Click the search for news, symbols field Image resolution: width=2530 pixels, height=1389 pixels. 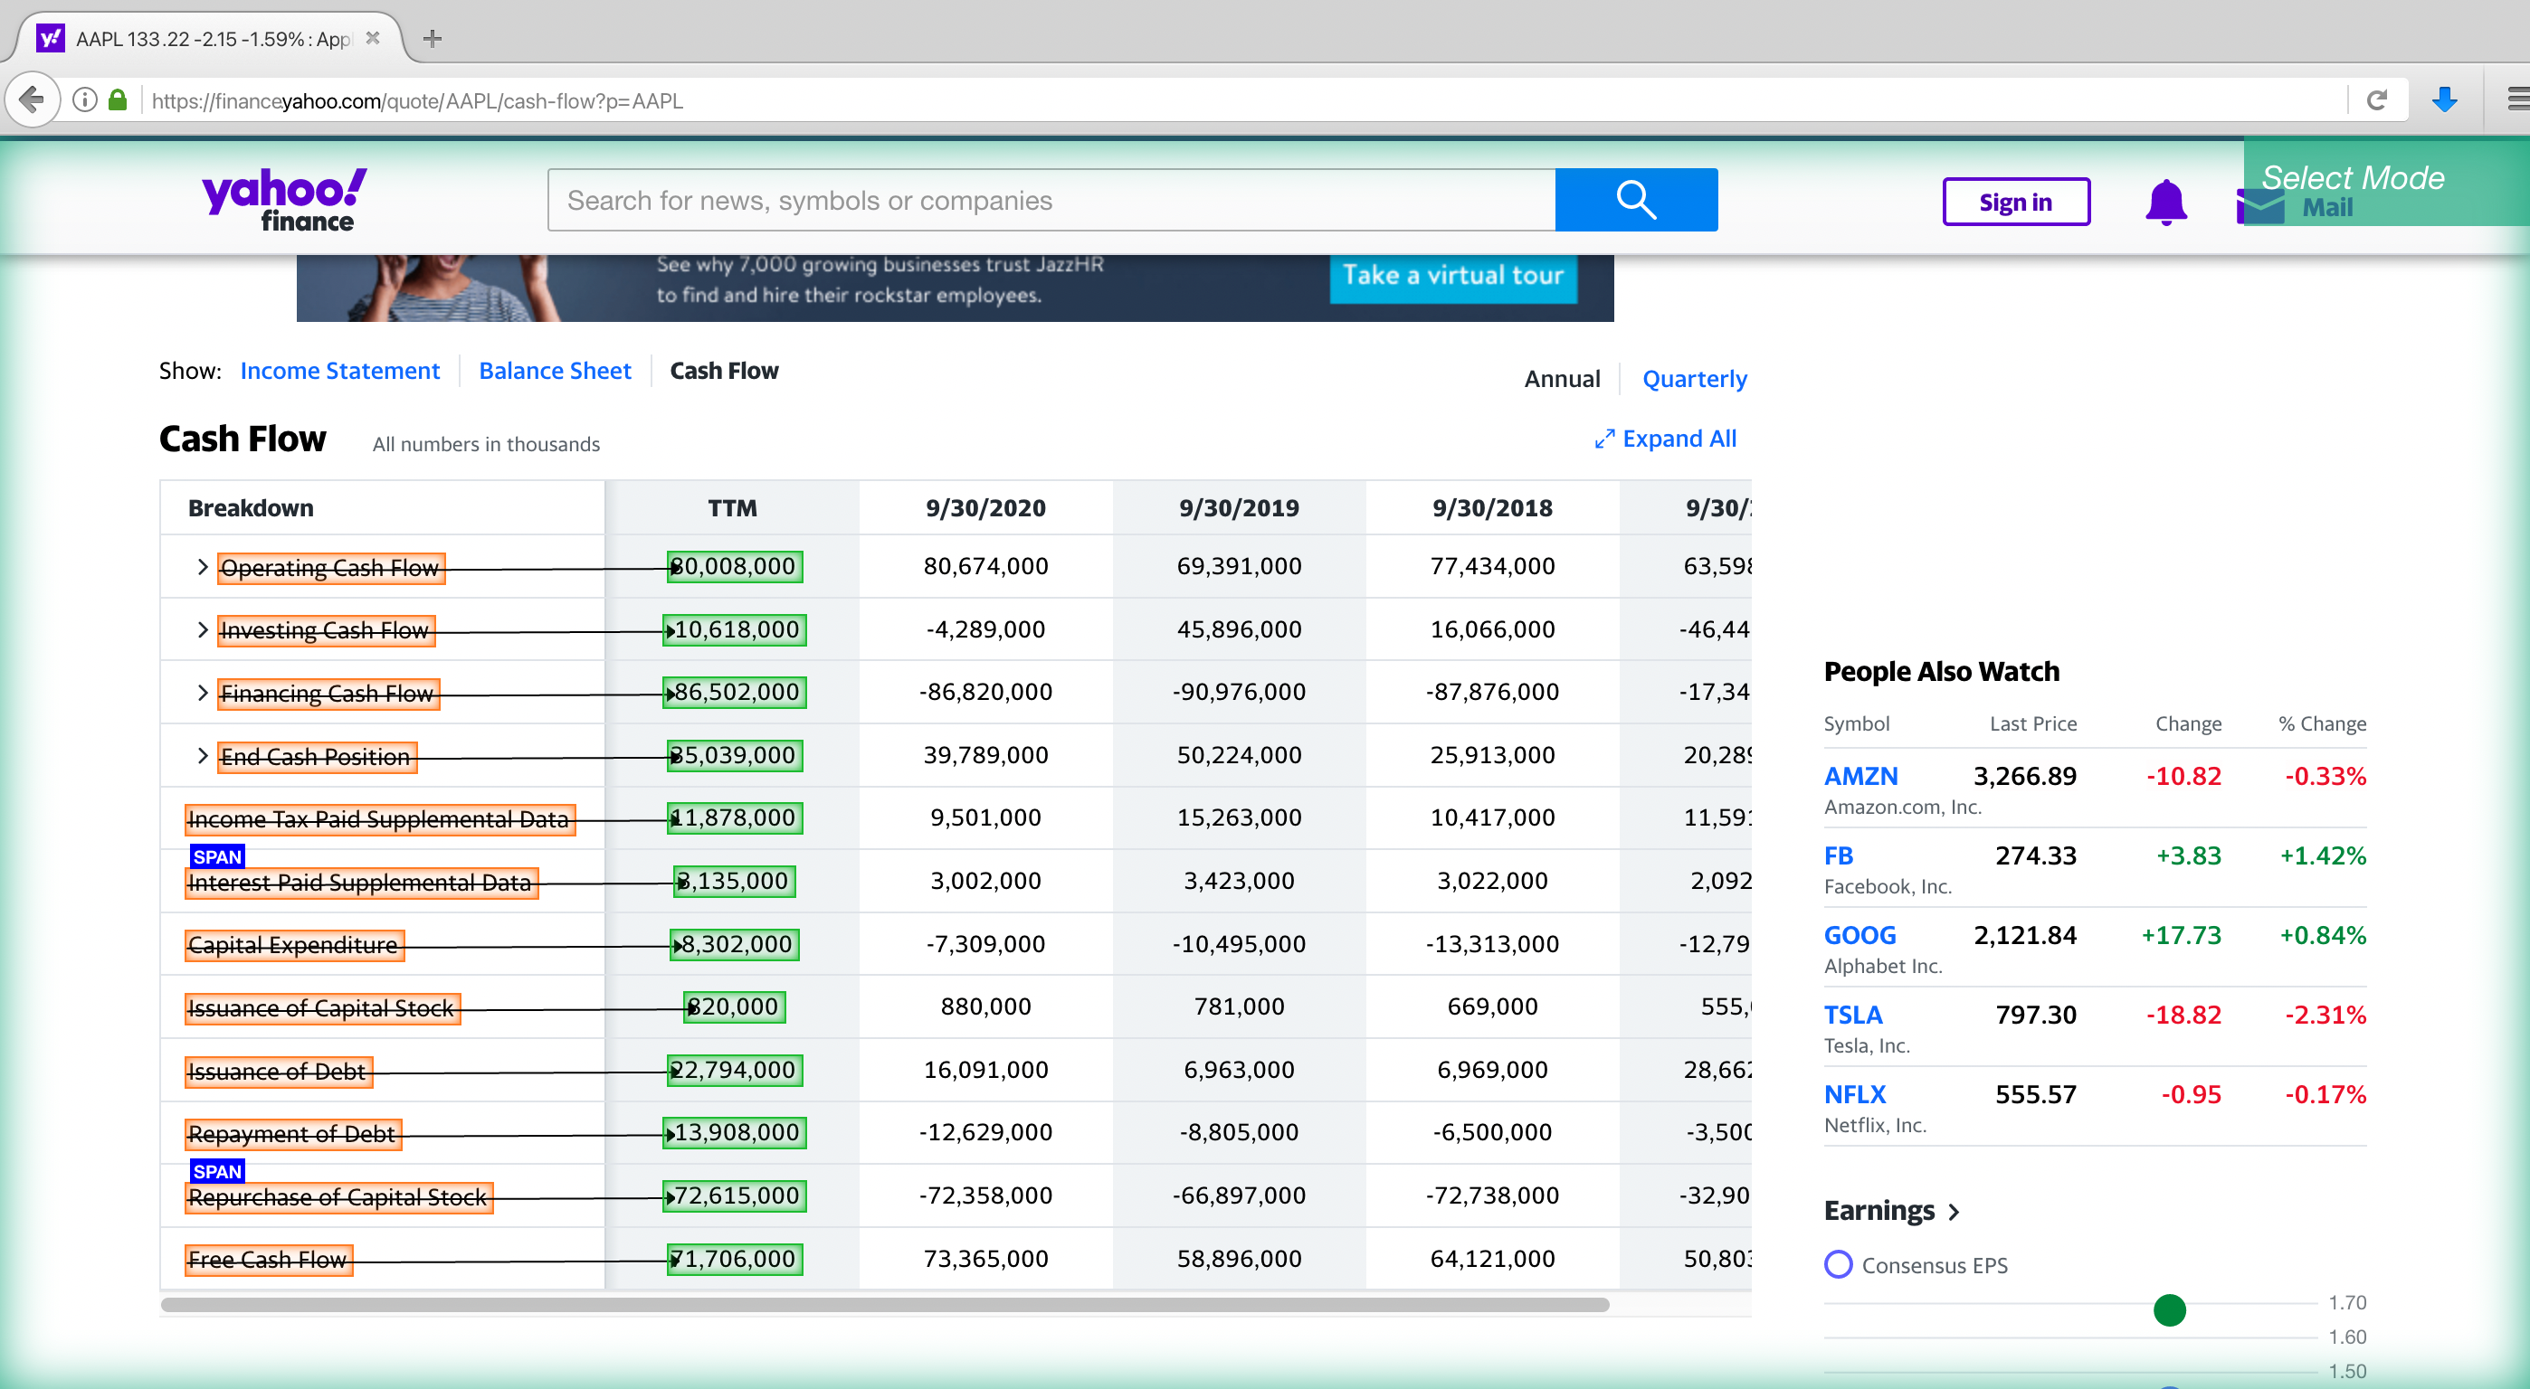point(1051,200)
